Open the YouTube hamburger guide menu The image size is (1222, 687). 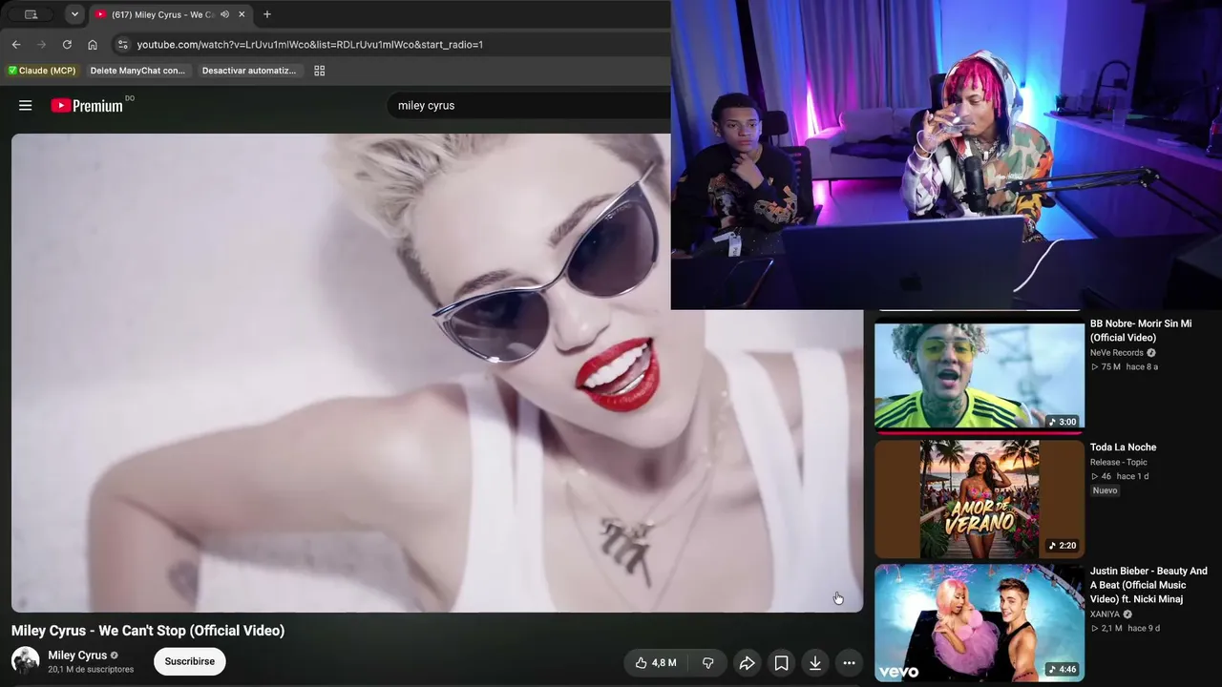point(26,106)
